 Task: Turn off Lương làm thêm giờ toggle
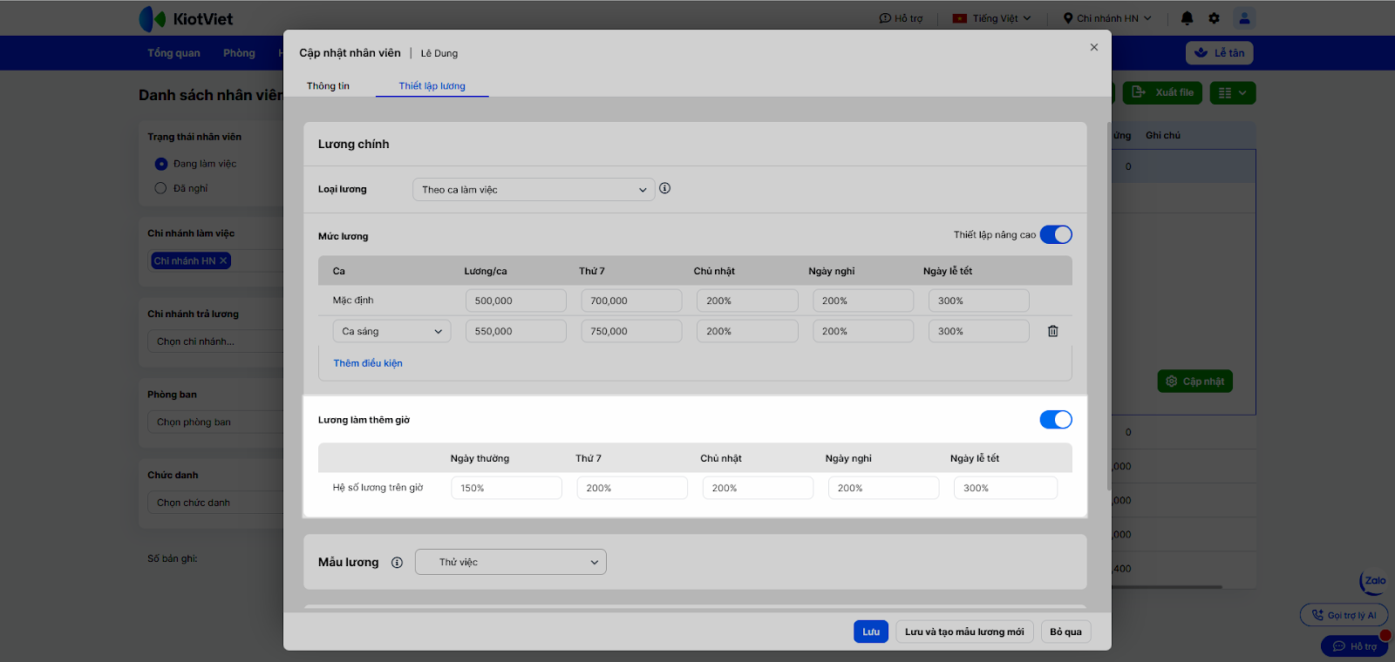[1055, 420]
